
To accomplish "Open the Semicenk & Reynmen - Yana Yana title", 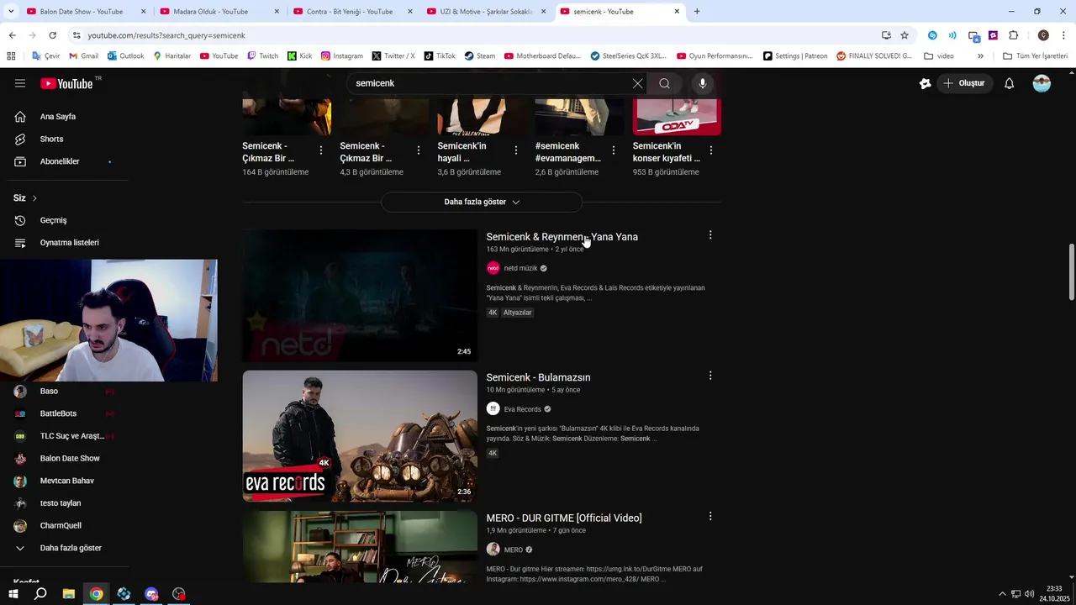I will (562, 237).
